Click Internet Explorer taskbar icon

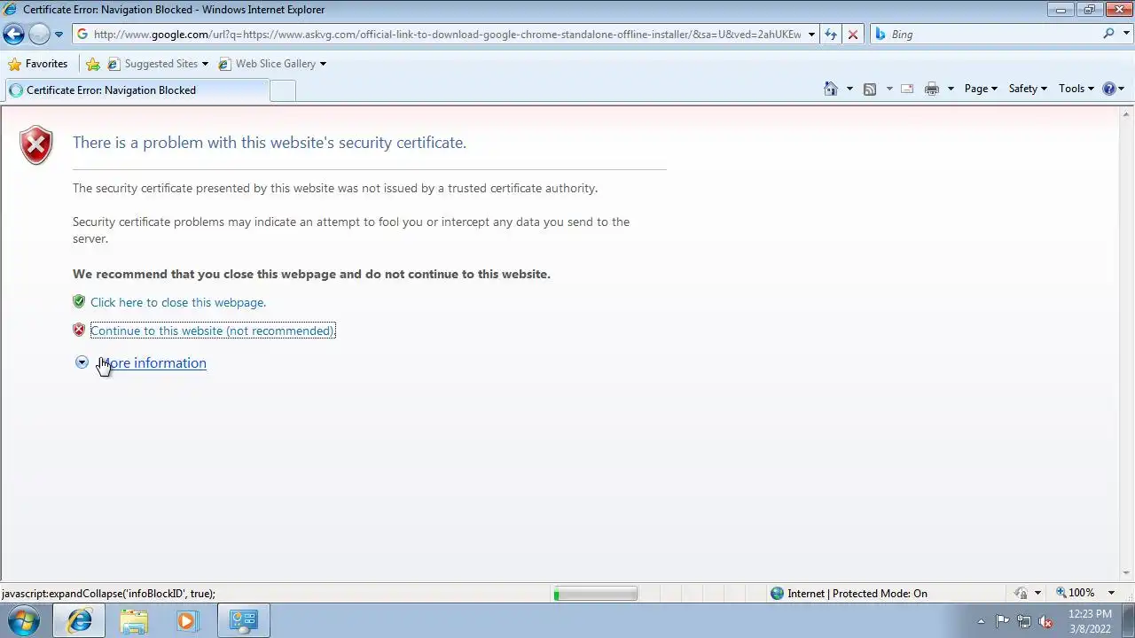(80, 621)
